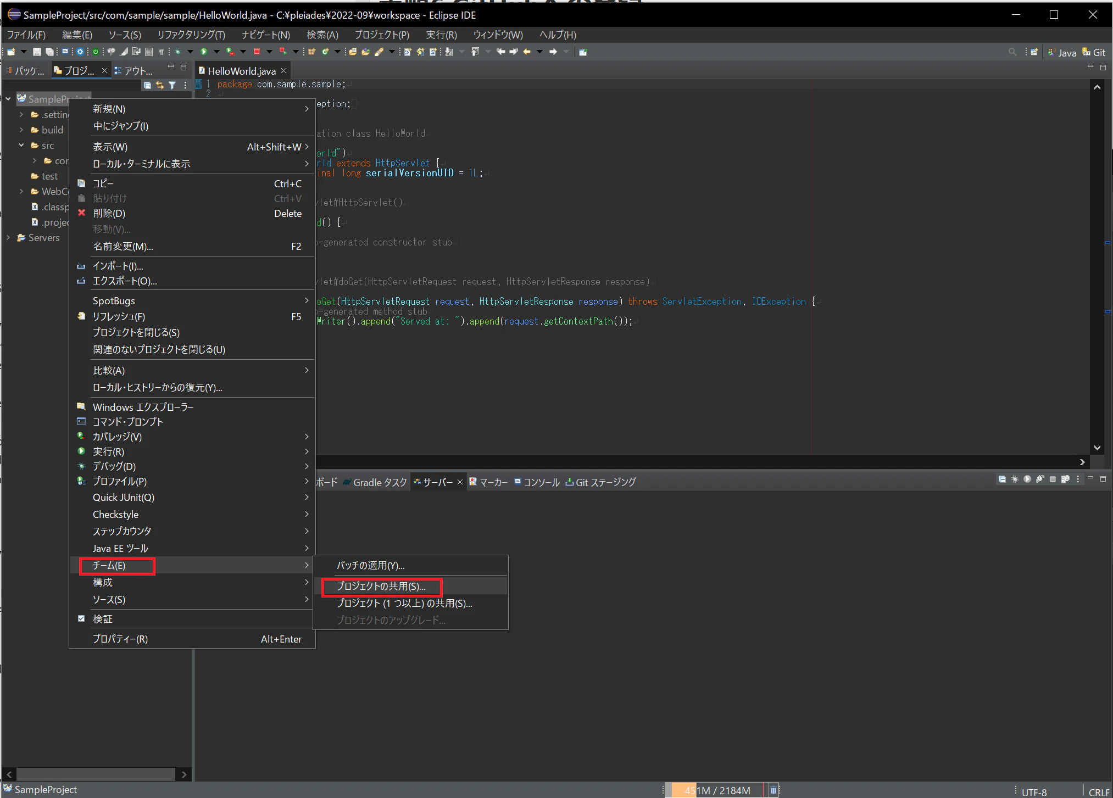Click the toolbar search magnifier icon
This screenshot has width=1113, height=798.
point(1012,52)
